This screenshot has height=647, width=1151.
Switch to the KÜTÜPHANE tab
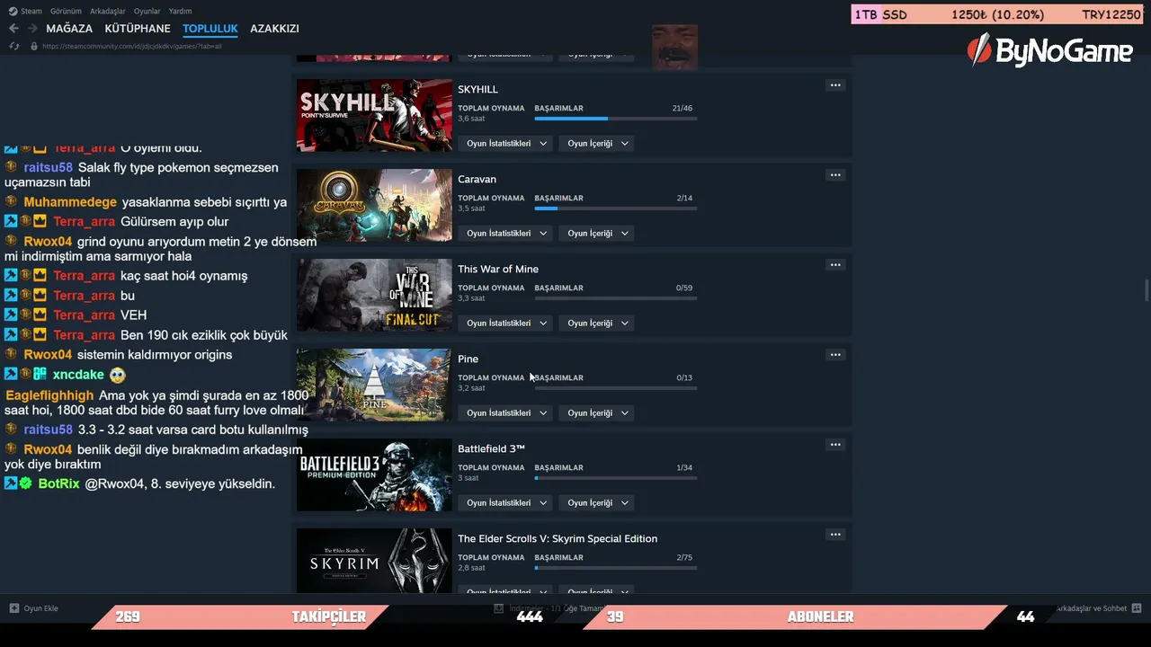(138, 29)
